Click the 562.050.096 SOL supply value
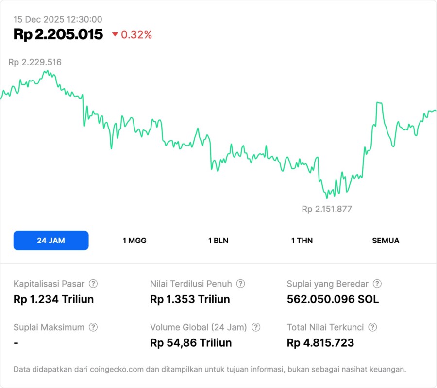 point(333,299)
